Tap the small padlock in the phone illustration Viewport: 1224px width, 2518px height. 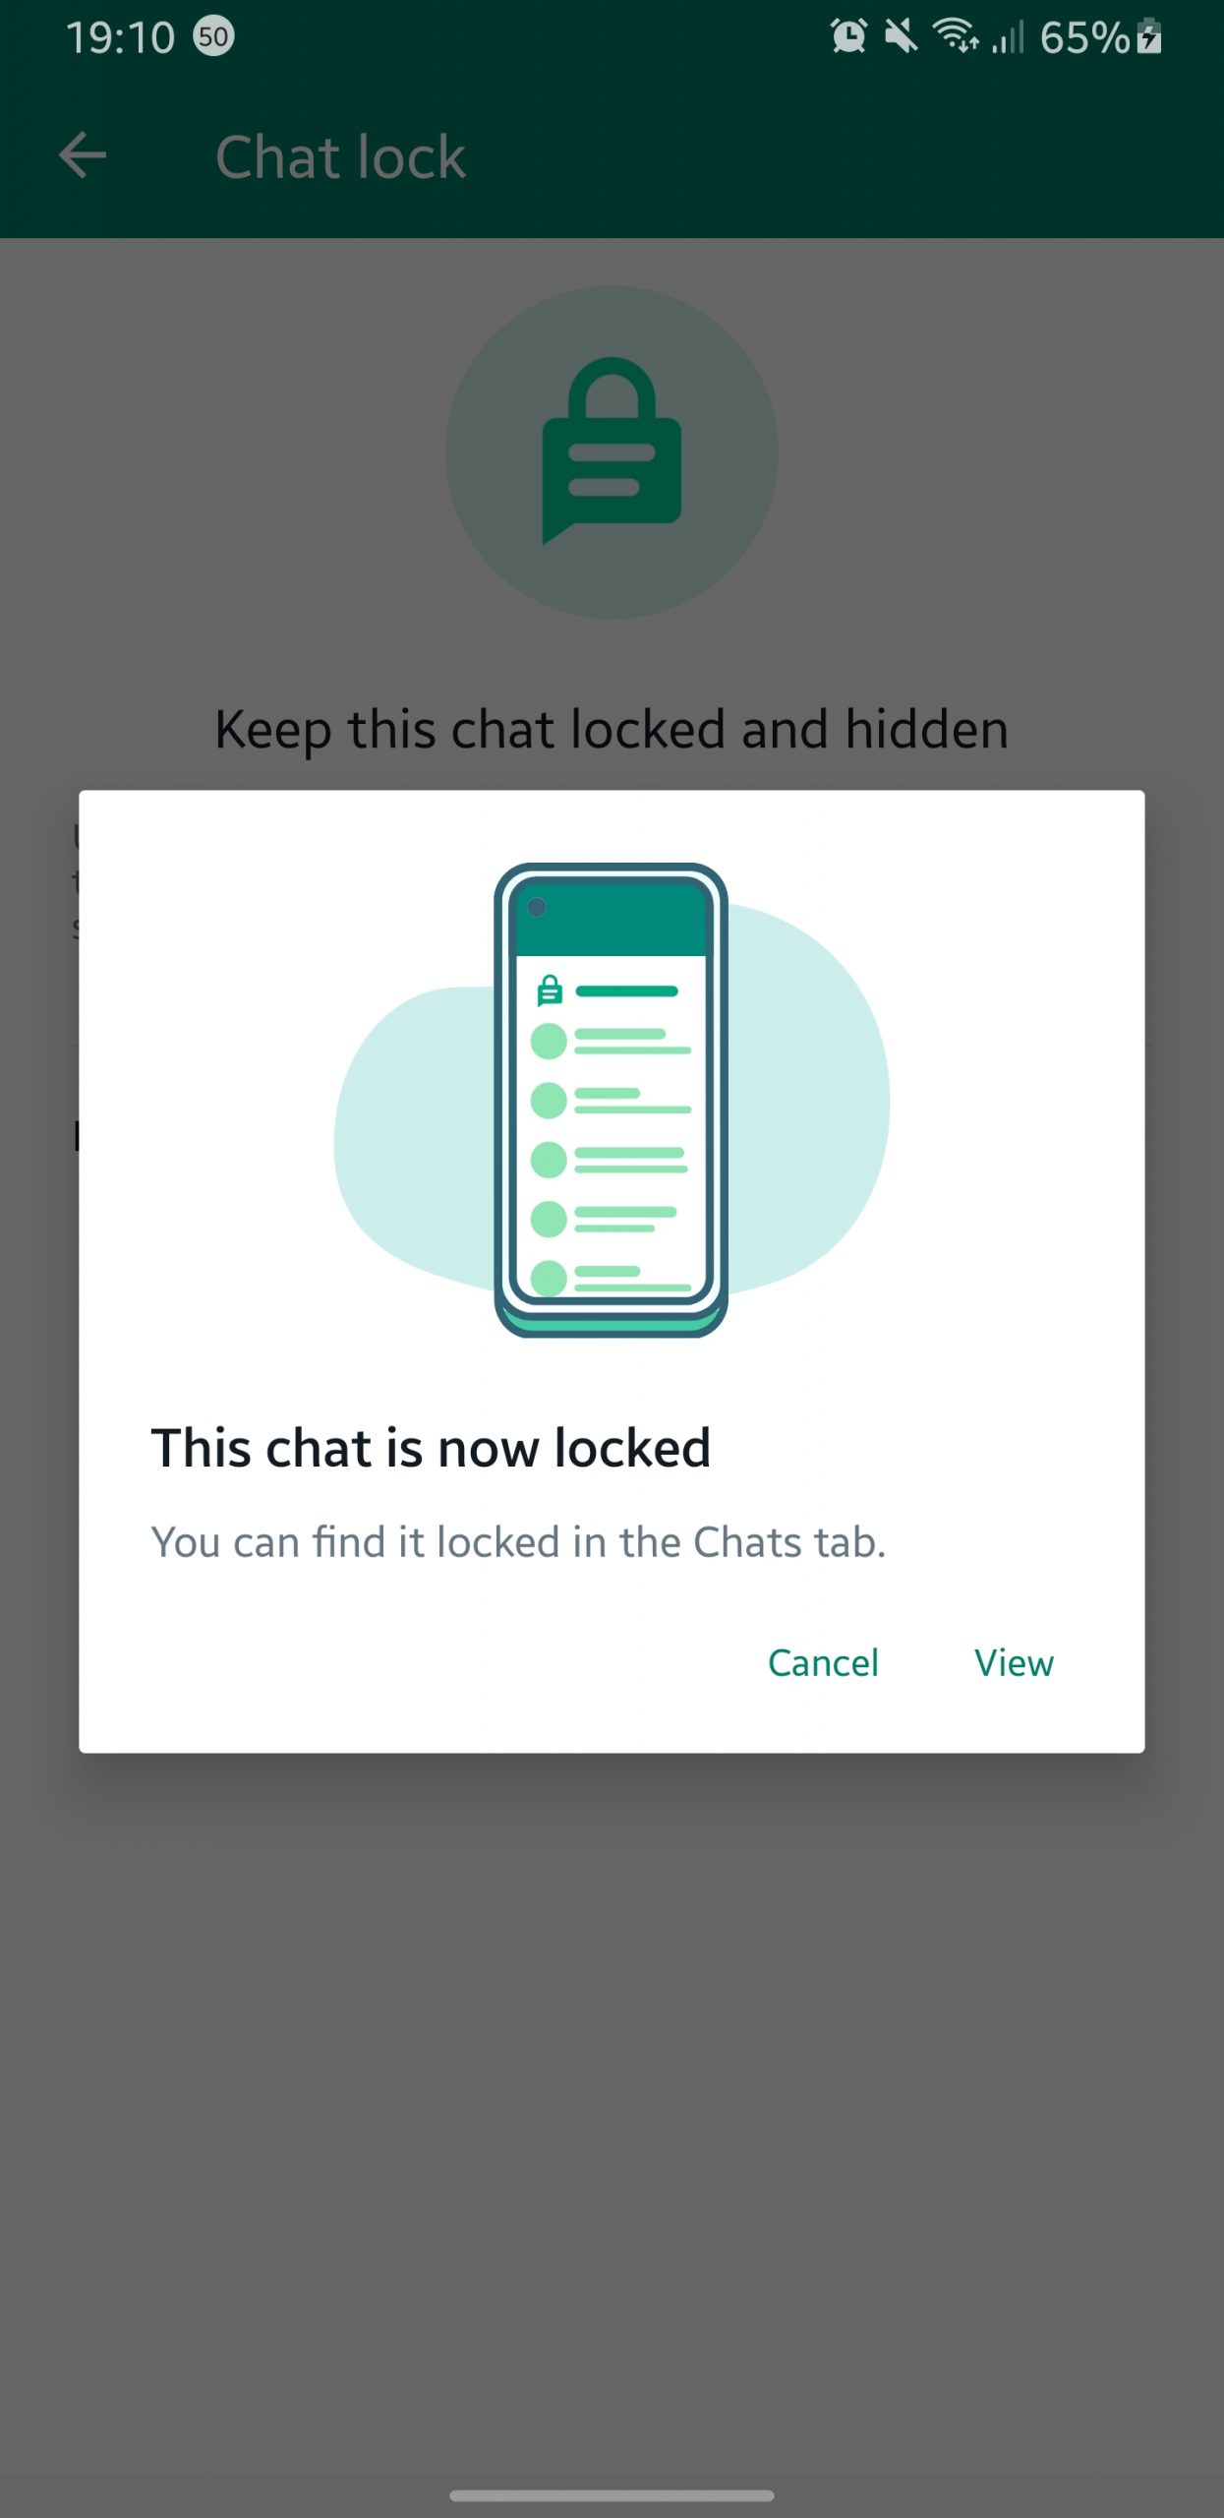tap(550, 990)
